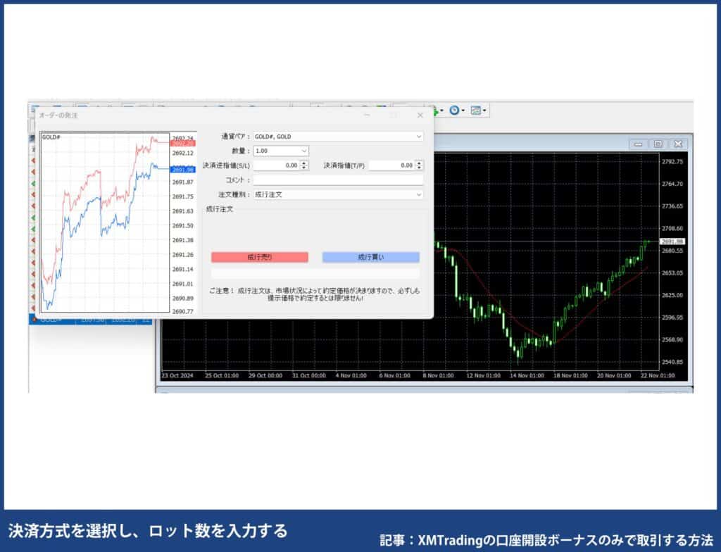Click the blue 2691.98 bid tag in mini chart

pos(183,170)
